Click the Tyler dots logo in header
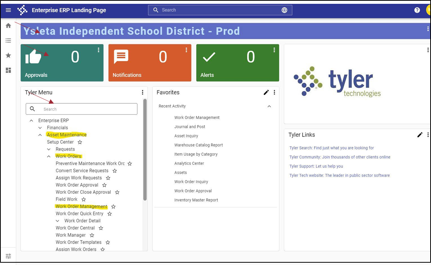The image size is (431, 265). (22, 10)
